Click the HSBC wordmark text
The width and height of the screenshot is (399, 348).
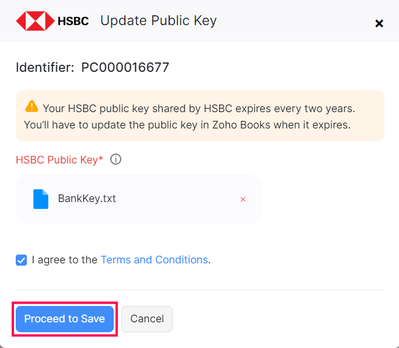point(73,22)
